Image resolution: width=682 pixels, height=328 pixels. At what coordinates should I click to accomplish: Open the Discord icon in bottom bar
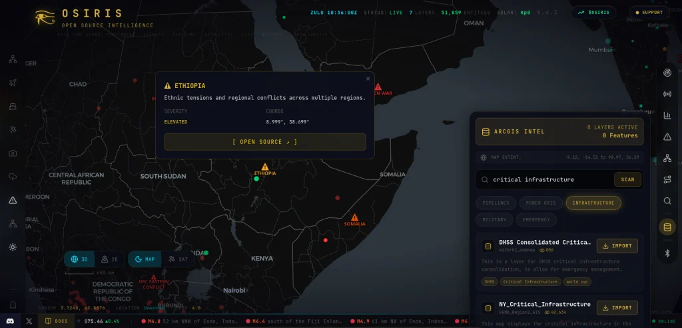point(10,321)
